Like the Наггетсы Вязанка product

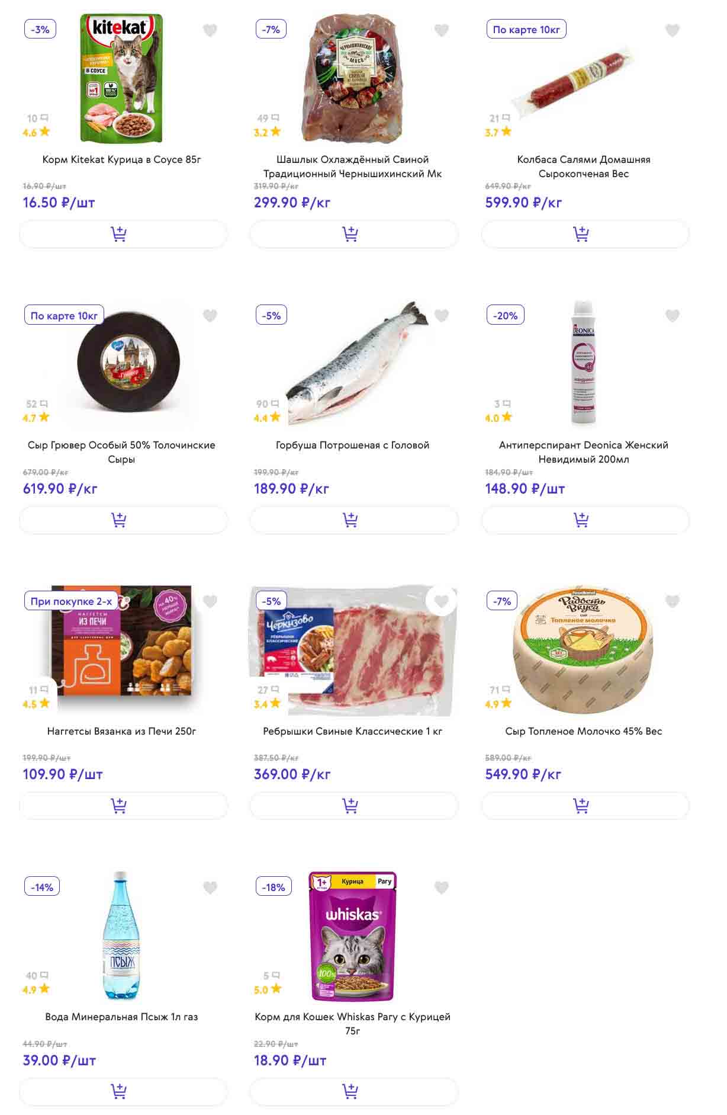click(210, 602)
